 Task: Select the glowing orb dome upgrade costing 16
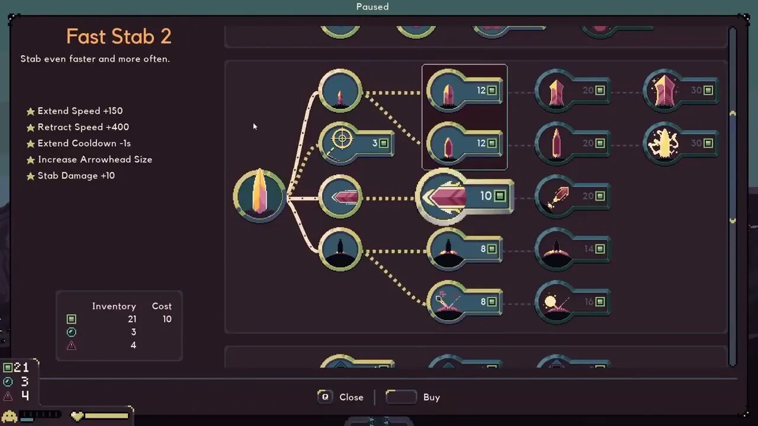coord(573,302)
